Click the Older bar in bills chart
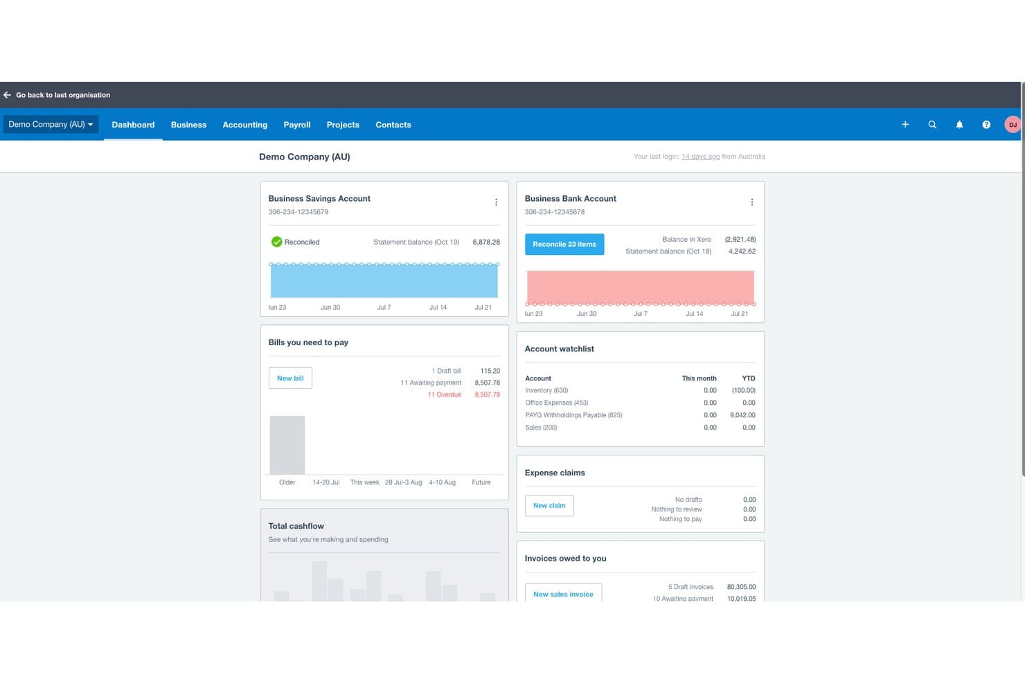This screenshot has width=1025, height=684. tap(287, 445)
